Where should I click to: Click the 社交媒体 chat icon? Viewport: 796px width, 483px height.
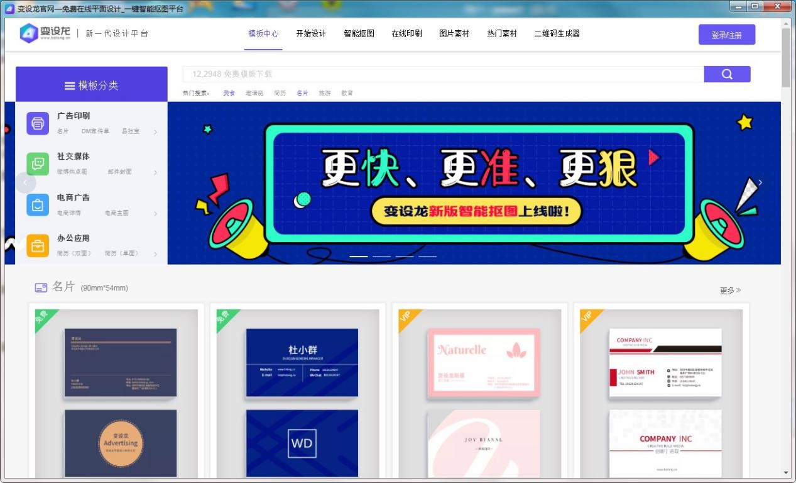click(38, 164)
